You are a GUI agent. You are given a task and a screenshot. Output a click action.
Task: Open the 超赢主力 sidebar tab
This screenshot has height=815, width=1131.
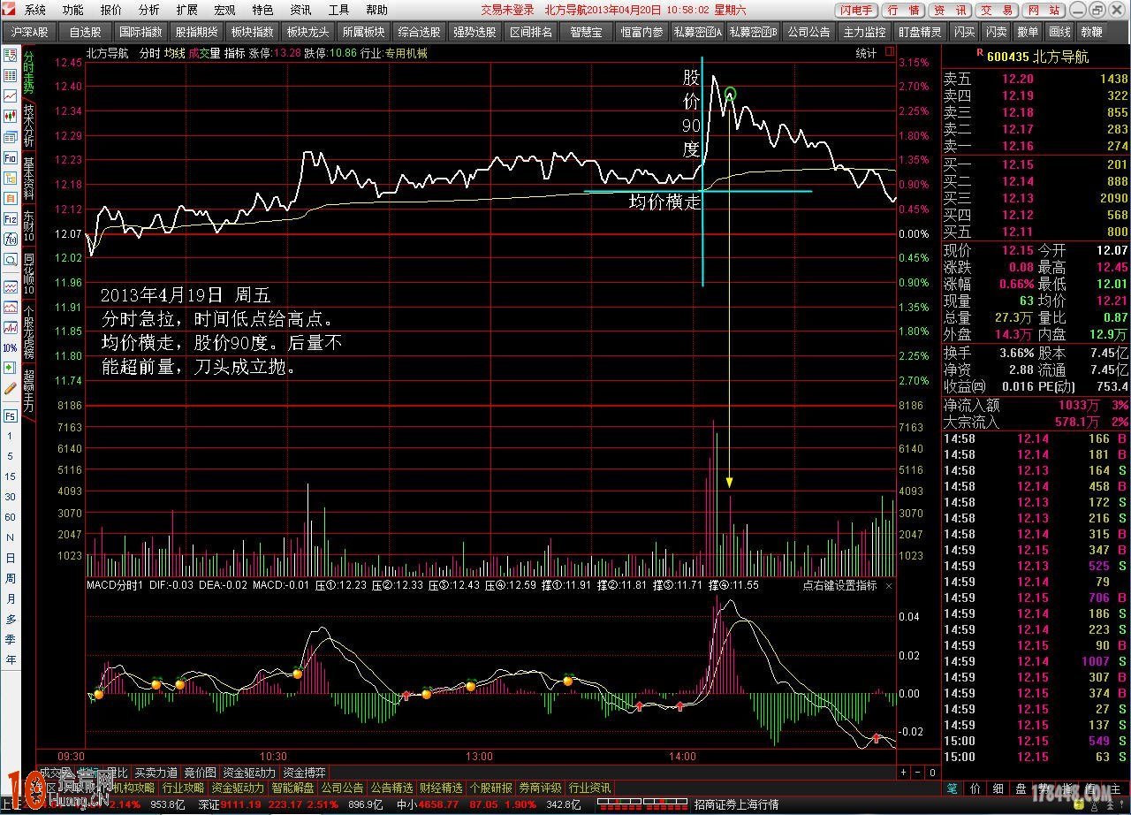coord(28,390)
